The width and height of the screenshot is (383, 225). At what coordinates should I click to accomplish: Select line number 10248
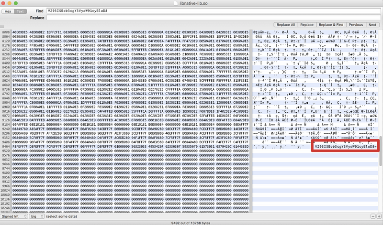[x=5, y=208]
